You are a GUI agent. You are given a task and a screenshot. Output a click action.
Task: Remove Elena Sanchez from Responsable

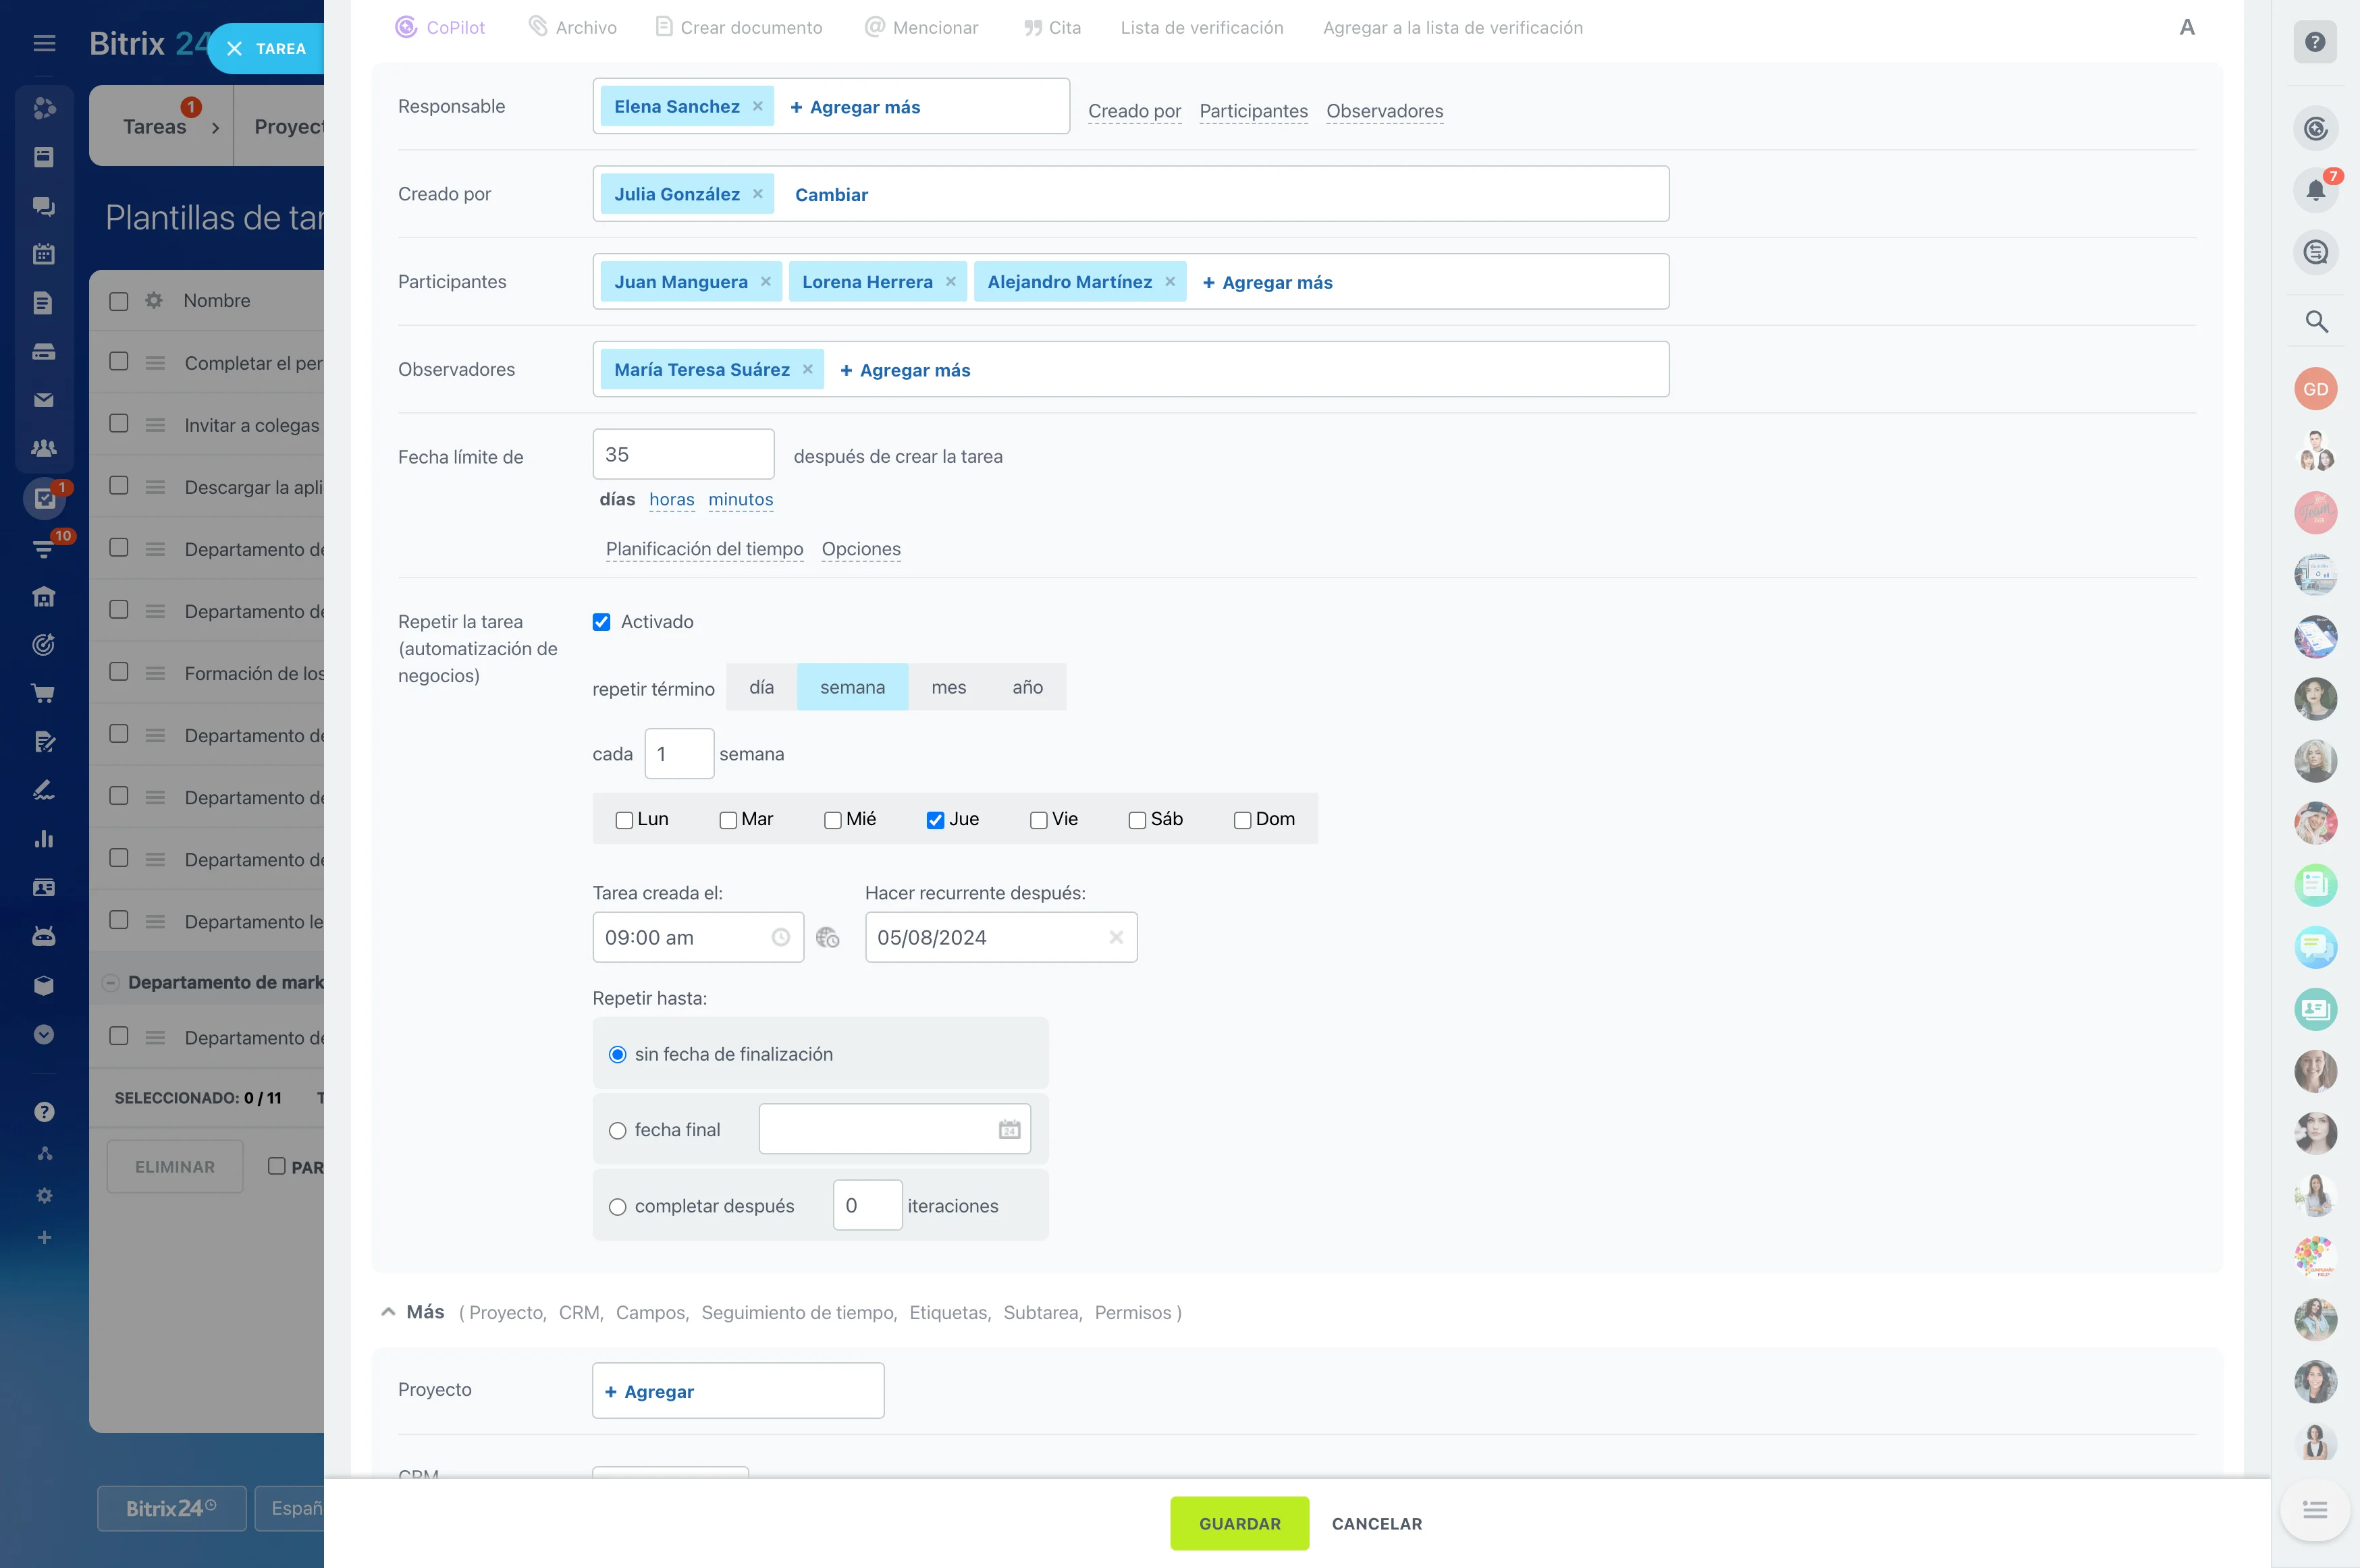[757, 106]
